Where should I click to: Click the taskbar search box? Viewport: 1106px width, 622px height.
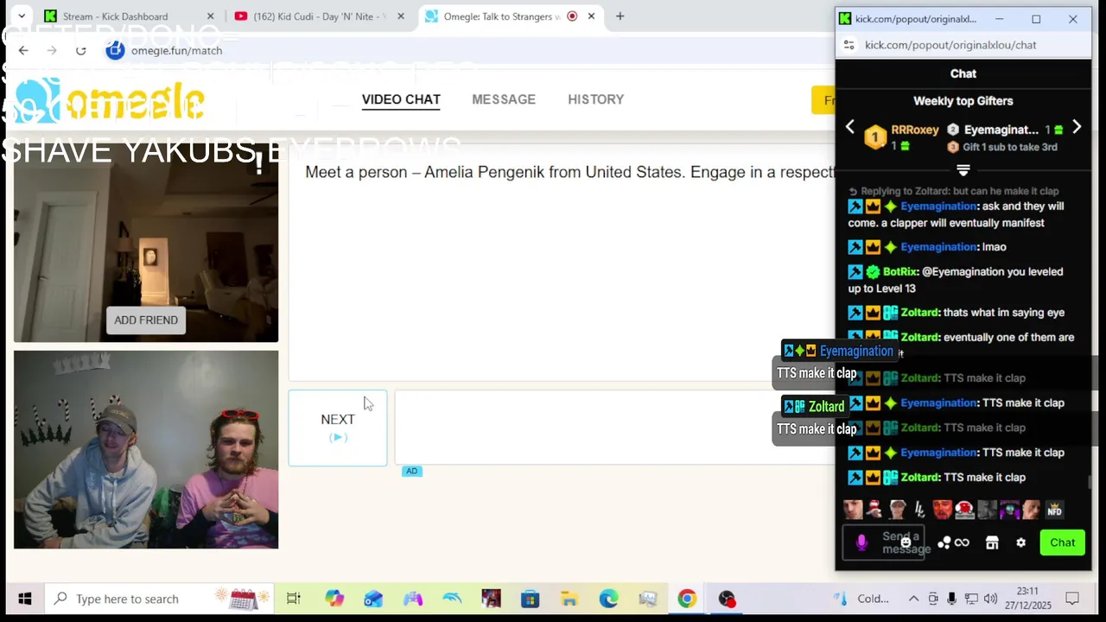tap(160, 599)
